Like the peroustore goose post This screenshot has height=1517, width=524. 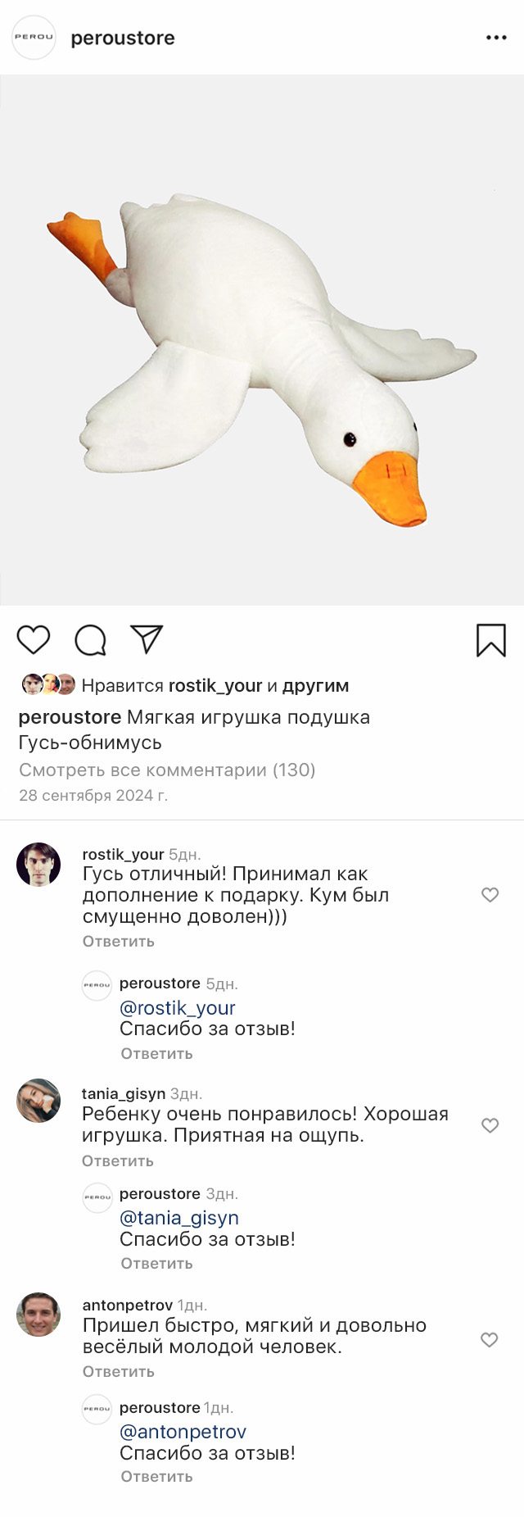tap(34, 639)
